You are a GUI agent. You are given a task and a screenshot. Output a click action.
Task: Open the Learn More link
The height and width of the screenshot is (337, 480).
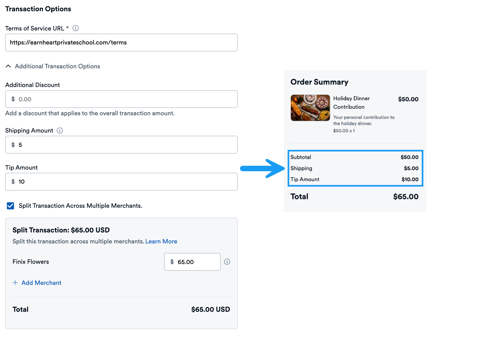(x=161, y=241)
